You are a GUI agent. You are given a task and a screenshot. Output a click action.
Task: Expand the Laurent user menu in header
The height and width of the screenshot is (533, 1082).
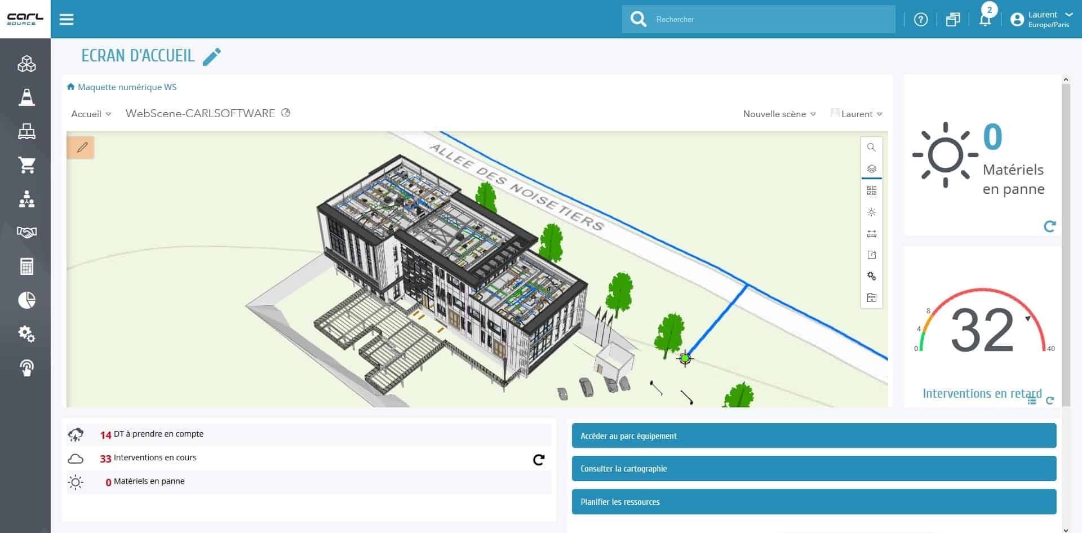click(1048, 19)
